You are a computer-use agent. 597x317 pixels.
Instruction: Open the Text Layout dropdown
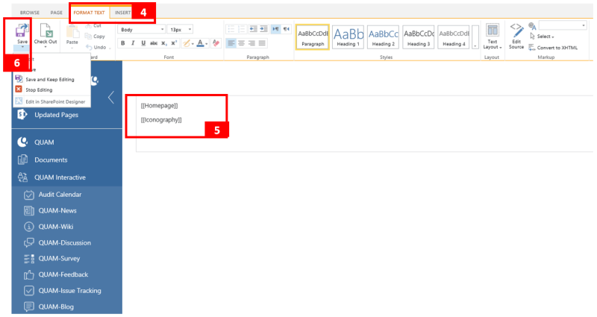pyautogui.click(x=493, y=37)
